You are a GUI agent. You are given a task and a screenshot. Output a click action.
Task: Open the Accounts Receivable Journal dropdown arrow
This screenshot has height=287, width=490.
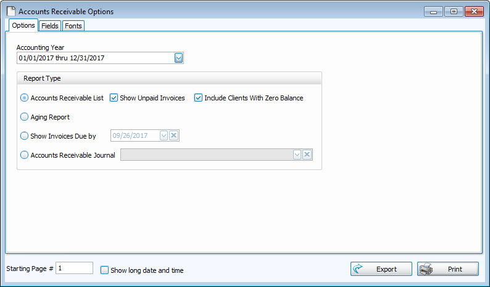tap(297, 155)
